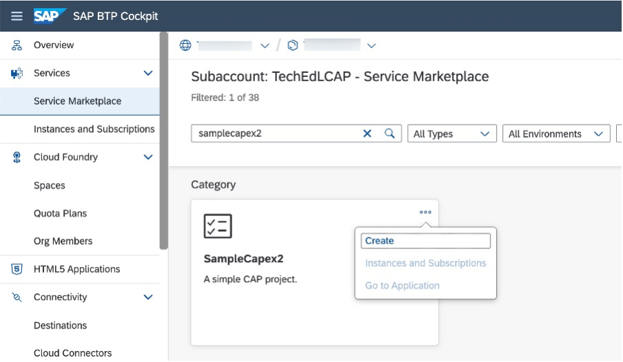Click the subaccount cube icon in breadcrumb
Viewport: 623px width, 362px height.
293,45
